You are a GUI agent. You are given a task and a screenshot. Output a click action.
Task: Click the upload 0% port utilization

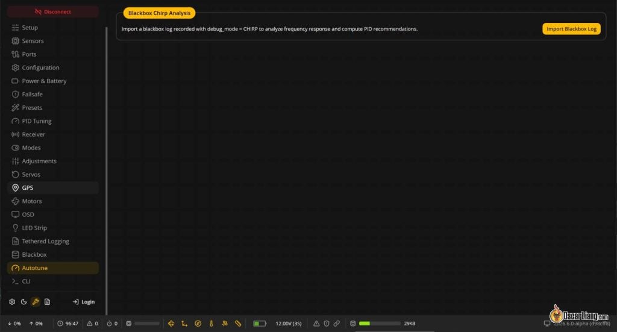click(x=36, y=324)
